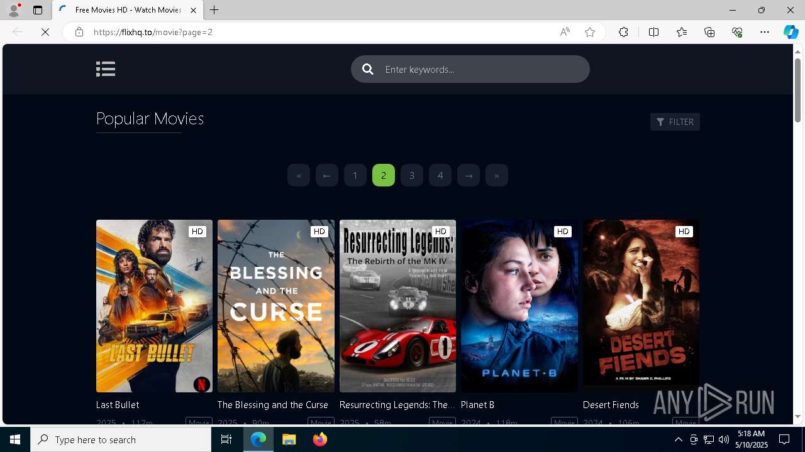Open a new browser tab
805x452 pixels.
(214, 10)
